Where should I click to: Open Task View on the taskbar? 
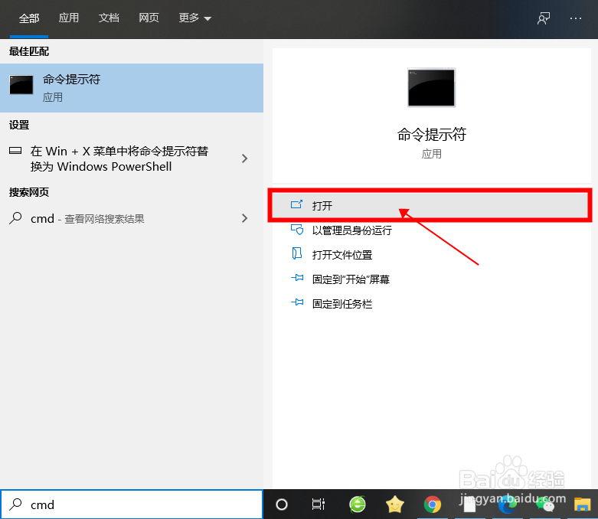pyautogui.click(x=319, y=504)
